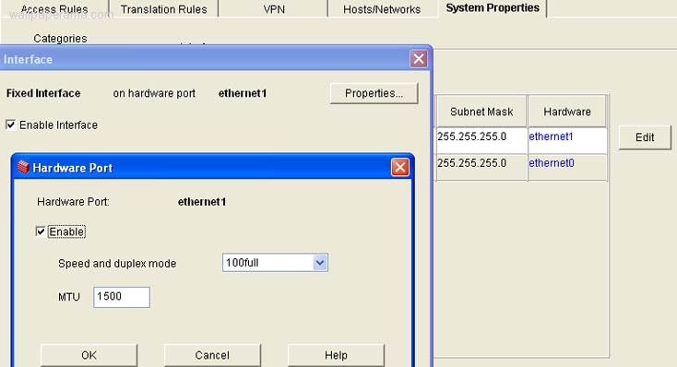Toggle the Enable Interface checkbox
Image resolution: width=677 pixels, height=367 pixels.
pyautogui.click(x=11, y=124)
